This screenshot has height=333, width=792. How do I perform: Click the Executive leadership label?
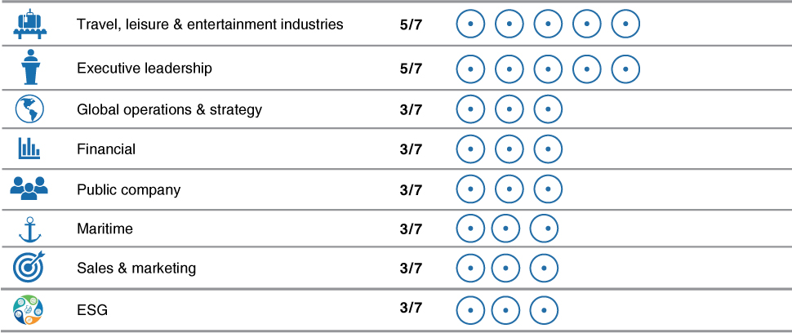(145, 68)
